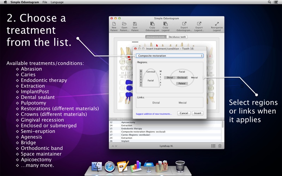Image resolution: width=282 pixels, height=176 pixels.
Task: Open the Trash in the Dock
Action: 180,166
